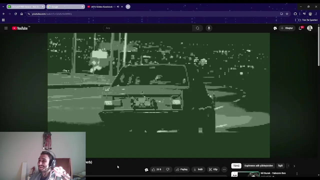Click the Oluştur create button
This screenshot has height=180, width=320.
click(286, 28)
